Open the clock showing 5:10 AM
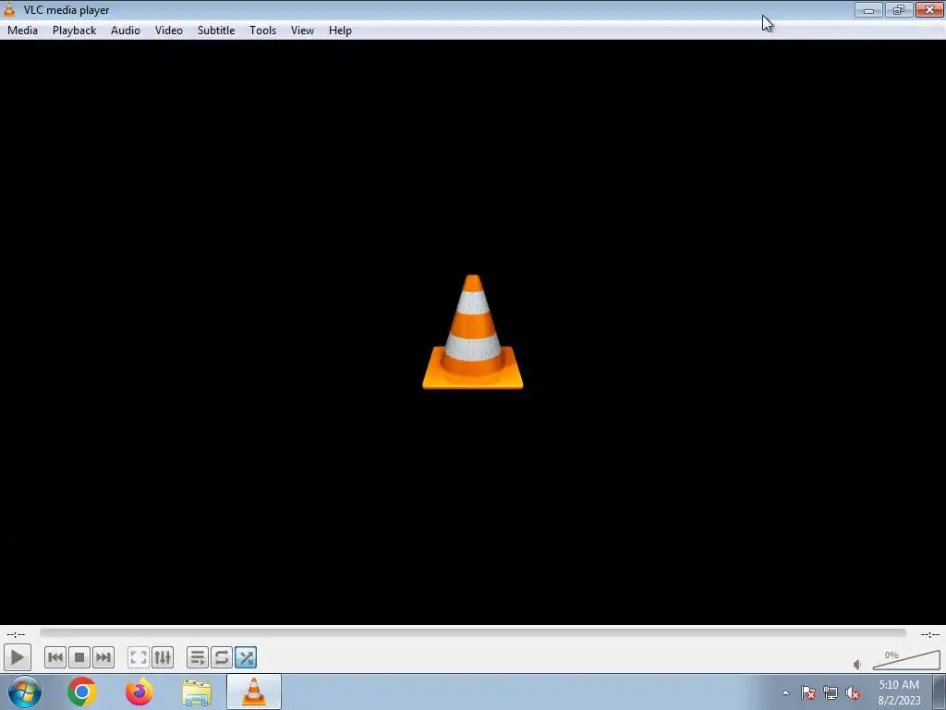946x710 pixels. [899, 692]
